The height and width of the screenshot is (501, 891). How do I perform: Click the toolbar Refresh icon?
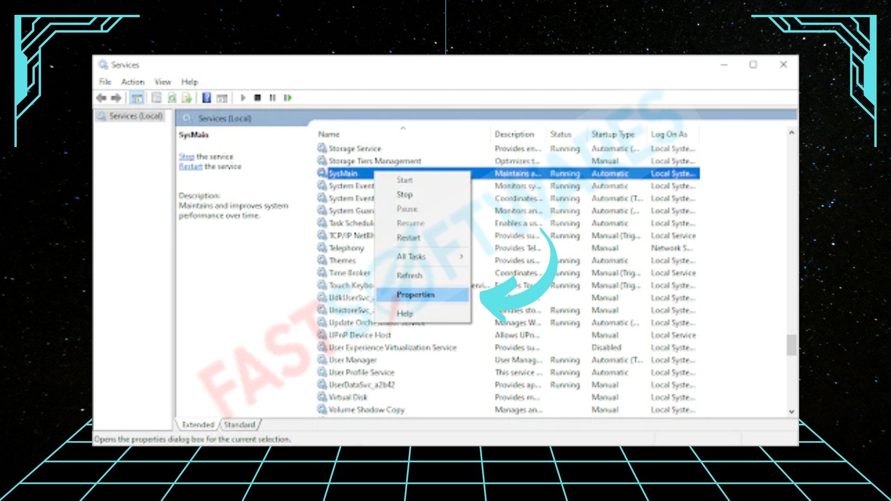172,98
